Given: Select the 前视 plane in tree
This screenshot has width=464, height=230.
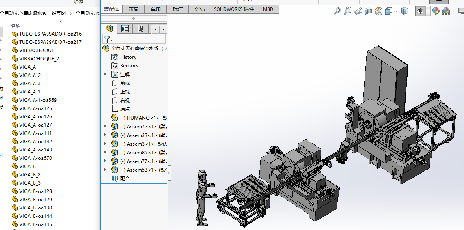Looking at the screenshot, I should [x=125, y=83].
